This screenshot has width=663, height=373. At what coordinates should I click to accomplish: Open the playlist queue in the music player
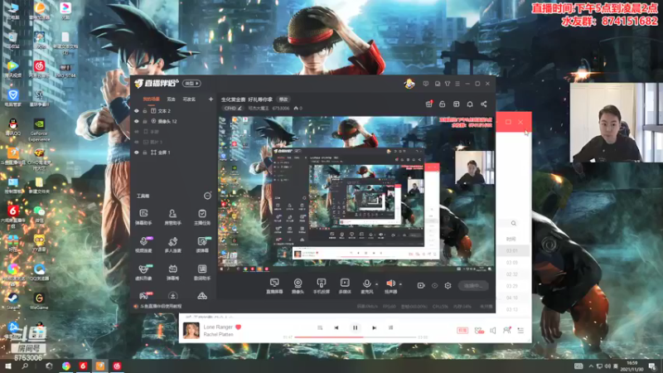tap(520, 330)
